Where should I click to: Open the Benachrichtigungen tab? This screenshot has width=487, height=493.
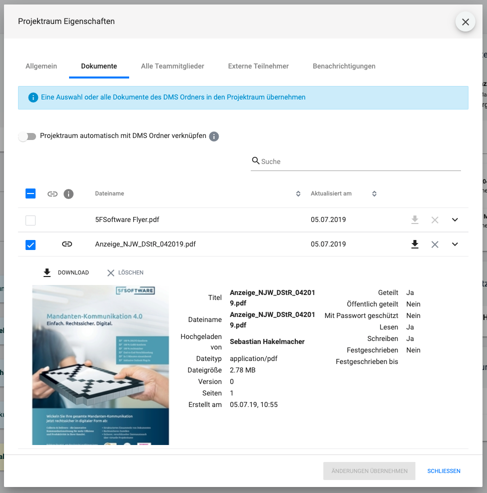point(344,66)
